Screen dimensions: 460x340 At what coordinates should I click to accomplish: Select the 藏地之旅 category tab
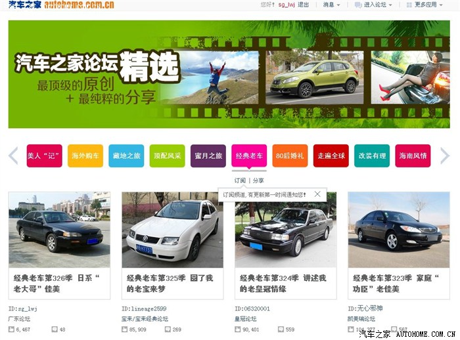click(x=126, y=156)
